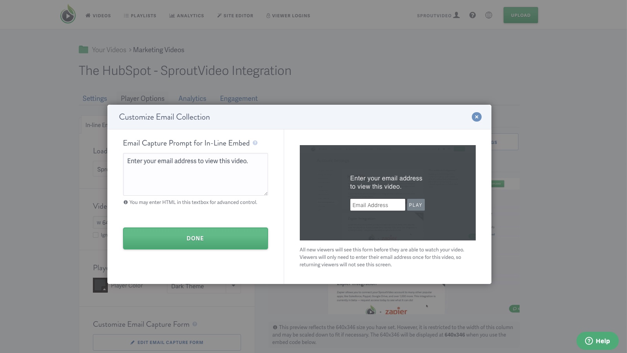Toggle the Ignore checkbox under video dimensions
The image size is (627, 353).
pyautogui.click(x=95, y=235)
